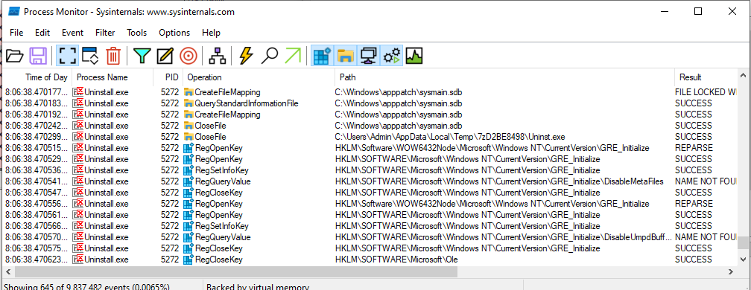Click the horizontal scrollbar right arrow
The width and height of the screenshot is (751, 290).
(731, 272)
